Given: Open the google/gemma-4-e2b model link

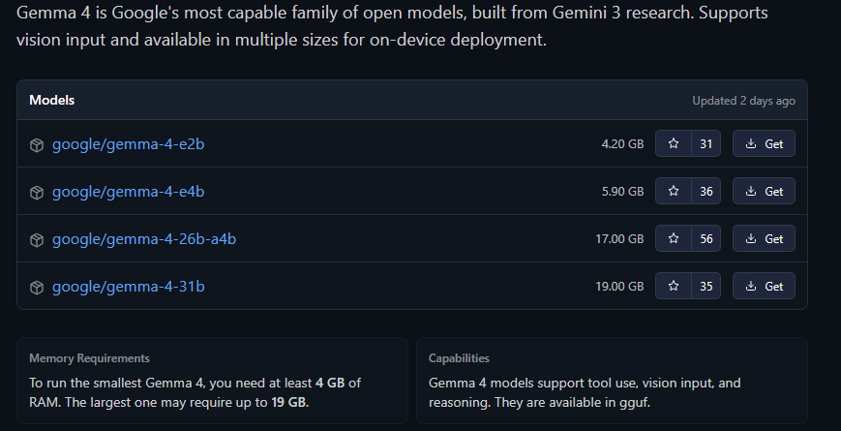Looking at the screenshot, I should [x=128, y=144].
